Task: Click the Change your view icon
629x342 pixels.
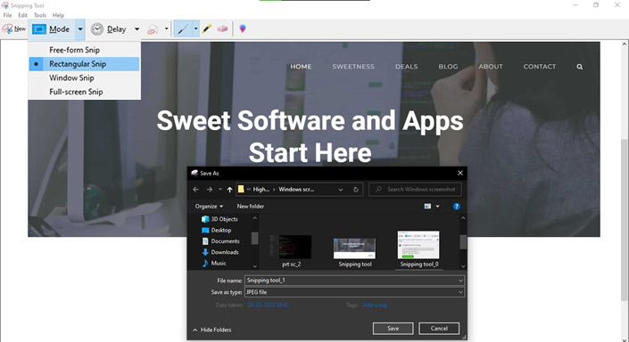Action: click(x=427, y=207)
